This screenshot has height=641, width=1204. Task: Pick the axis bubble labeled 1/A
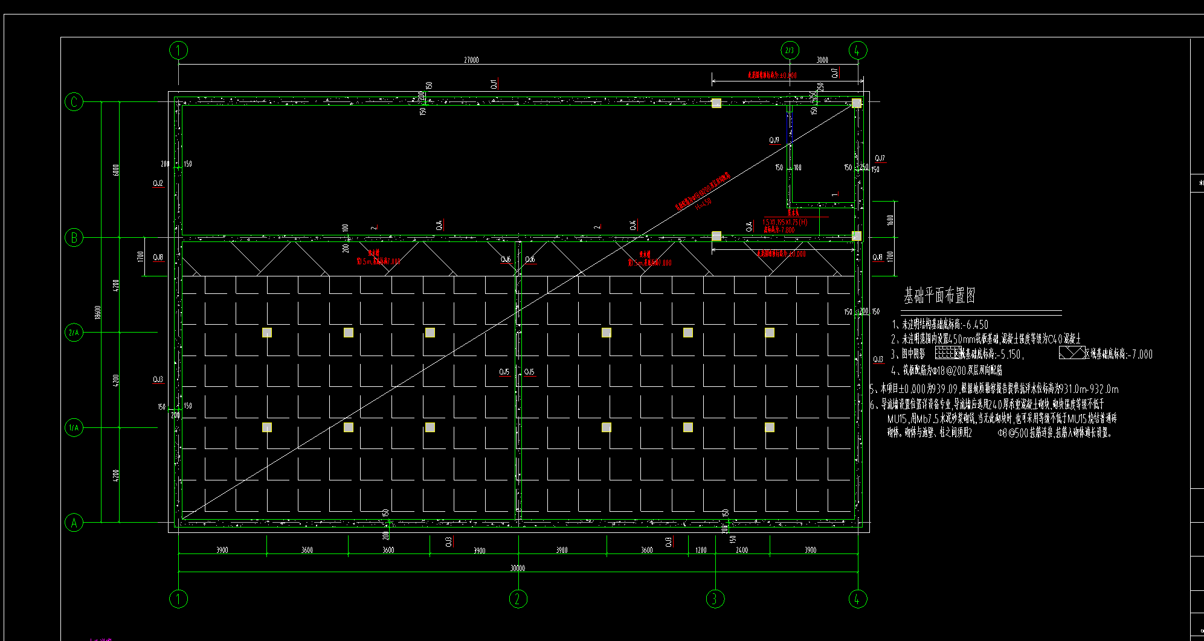point(74,428)
